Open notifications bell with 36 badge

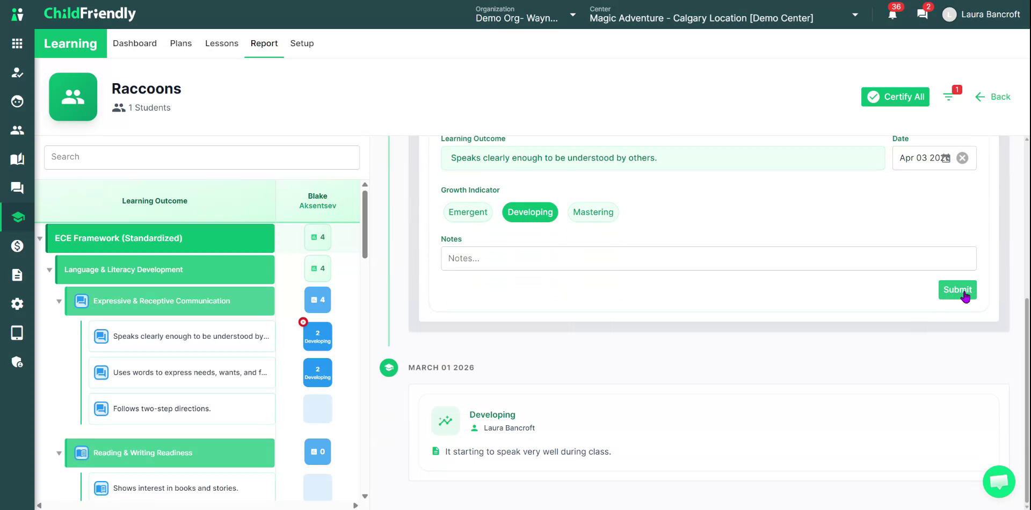click(892, 14)
